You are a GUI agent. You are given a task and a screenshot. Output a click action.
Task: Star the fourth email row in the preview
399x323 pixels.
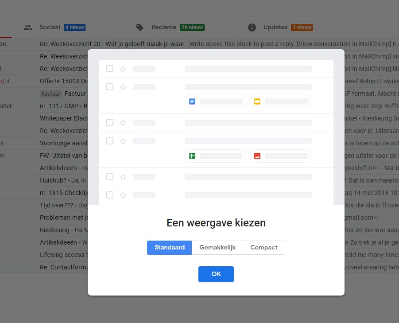click(123, 141)
